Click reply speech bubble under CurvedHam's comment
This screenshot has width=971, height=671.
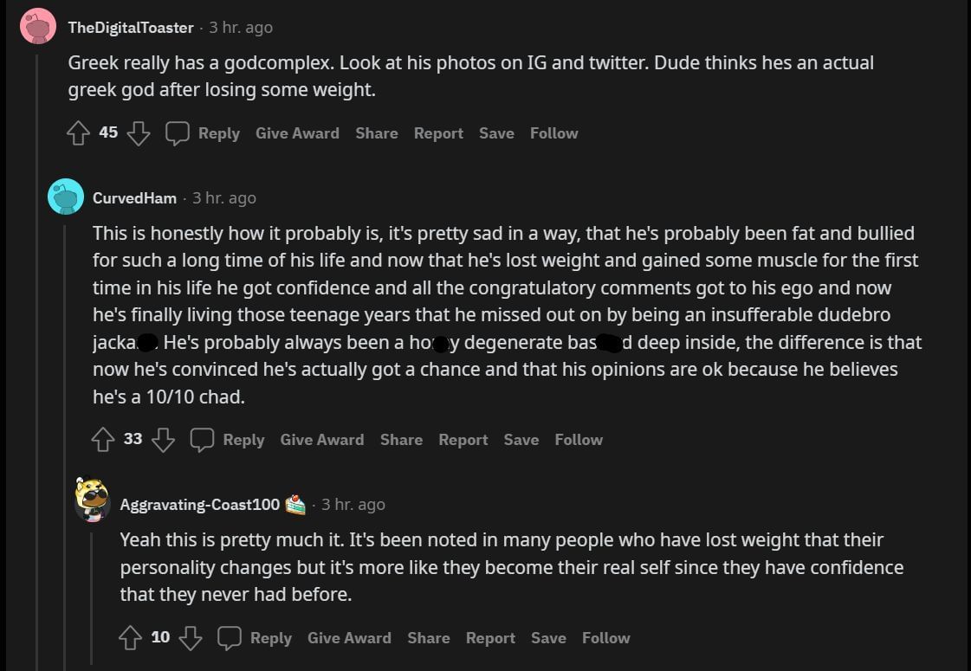pos(203,440)
